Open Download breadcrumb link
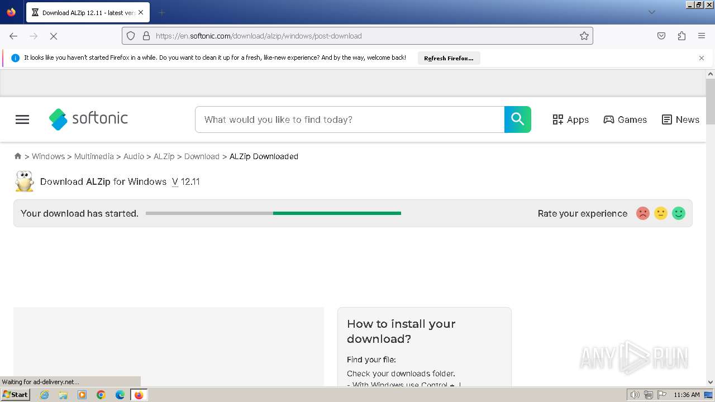 pyautogui.click(x=202, y=156)
